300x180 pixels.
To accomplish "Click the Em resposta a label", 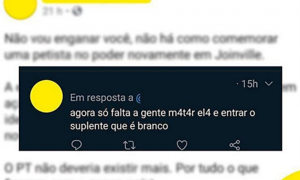I will 102,98.
